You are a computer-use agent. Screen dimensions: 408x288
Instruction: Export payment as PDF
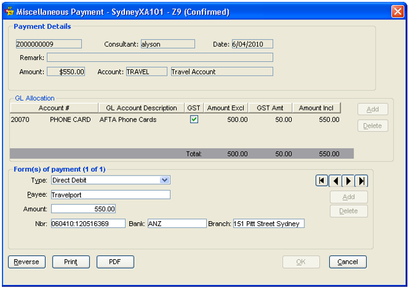tap(115, 262)
